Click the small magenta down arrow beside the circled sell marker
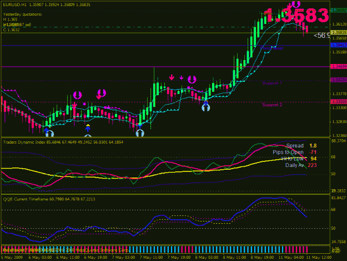This screenshot has width=347, height=261. (181, 77)
